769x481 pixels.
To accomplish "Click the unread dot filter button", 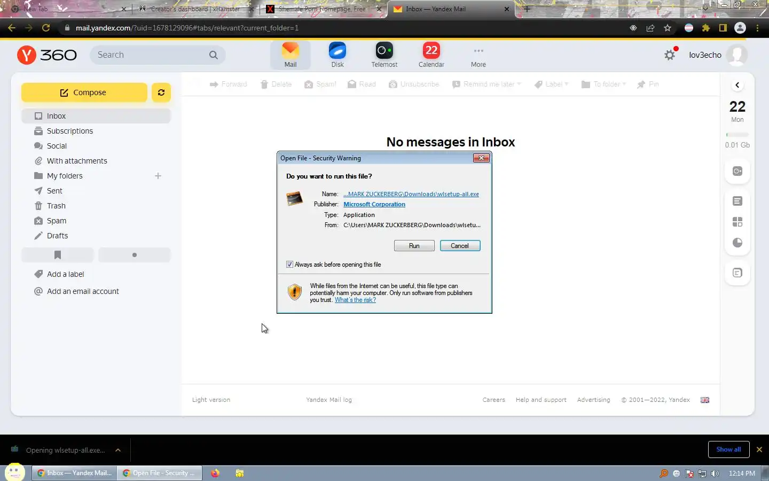I will (x=135, y=255).
